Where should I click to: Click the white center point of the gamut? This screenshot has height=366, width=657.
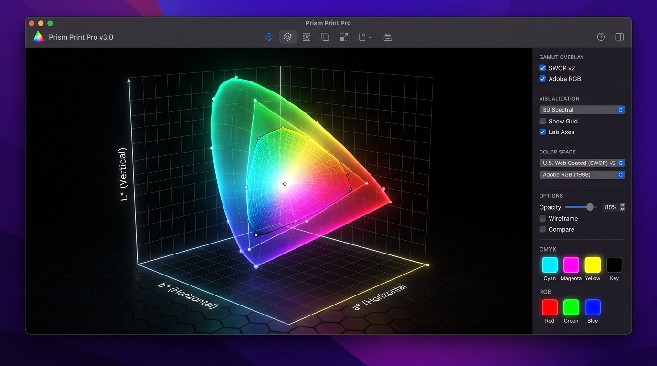[285, 184]
